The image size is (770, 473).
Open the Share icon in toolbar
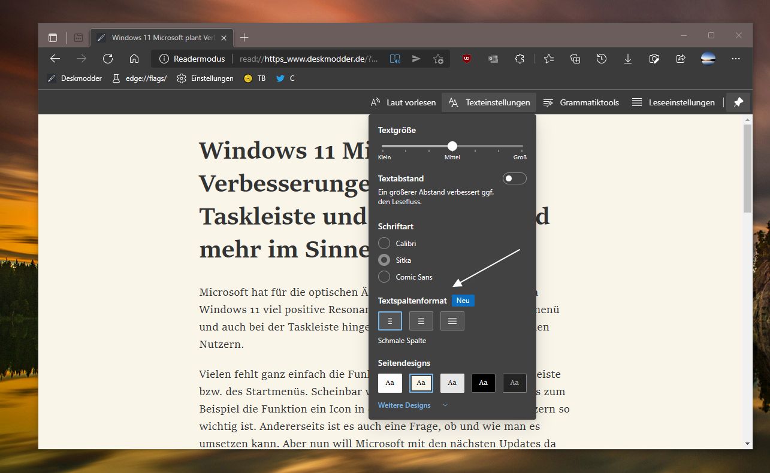(681, 59)
